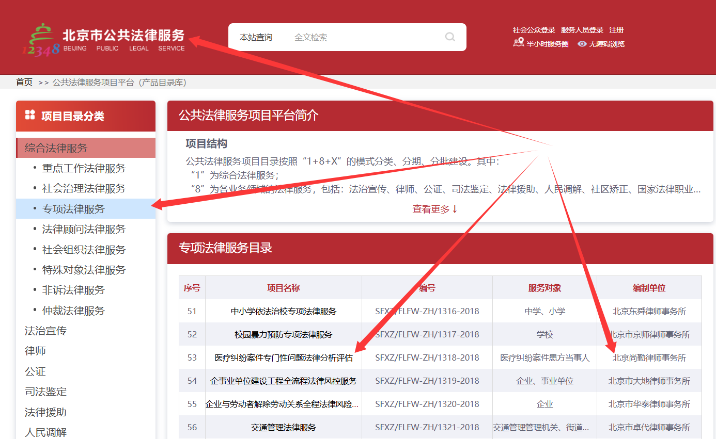Open 服务人员登录 login link
The width and height of the screenshot is (716, 439).
pyautogui.click(x=582, y=30)
